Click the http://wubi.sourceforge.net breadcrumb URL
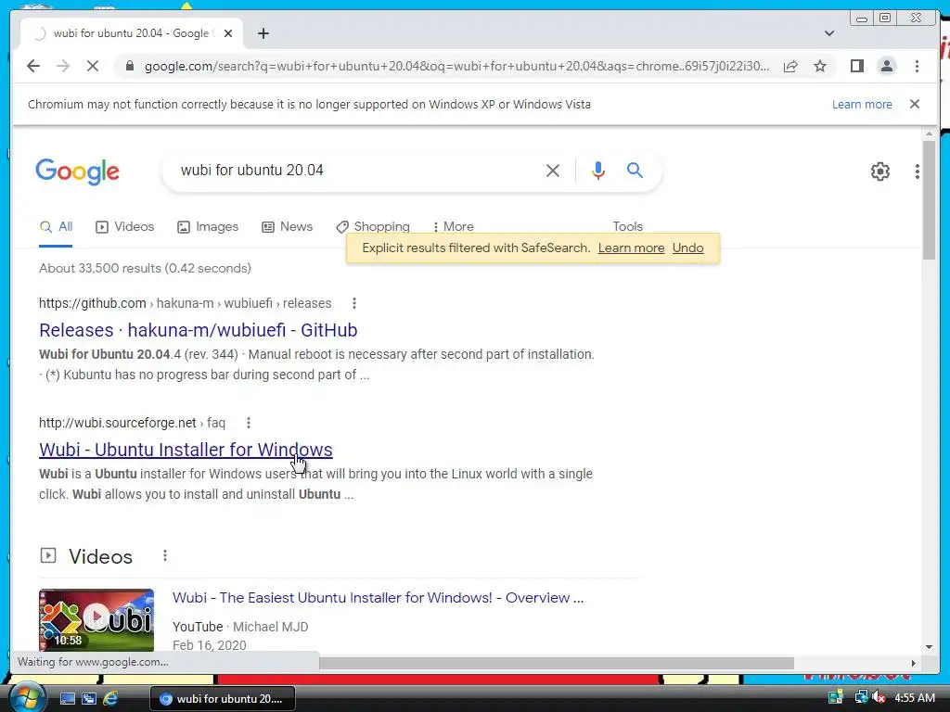 [x=118, y=423]
